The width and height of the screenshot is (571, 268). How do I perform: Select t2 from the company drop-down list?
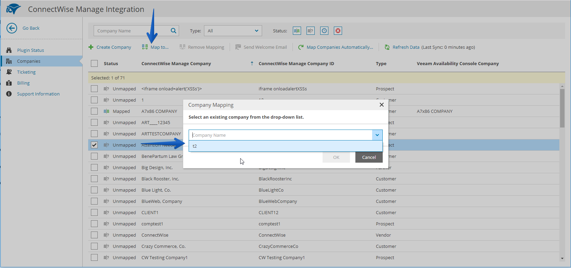tap(285, 146)
